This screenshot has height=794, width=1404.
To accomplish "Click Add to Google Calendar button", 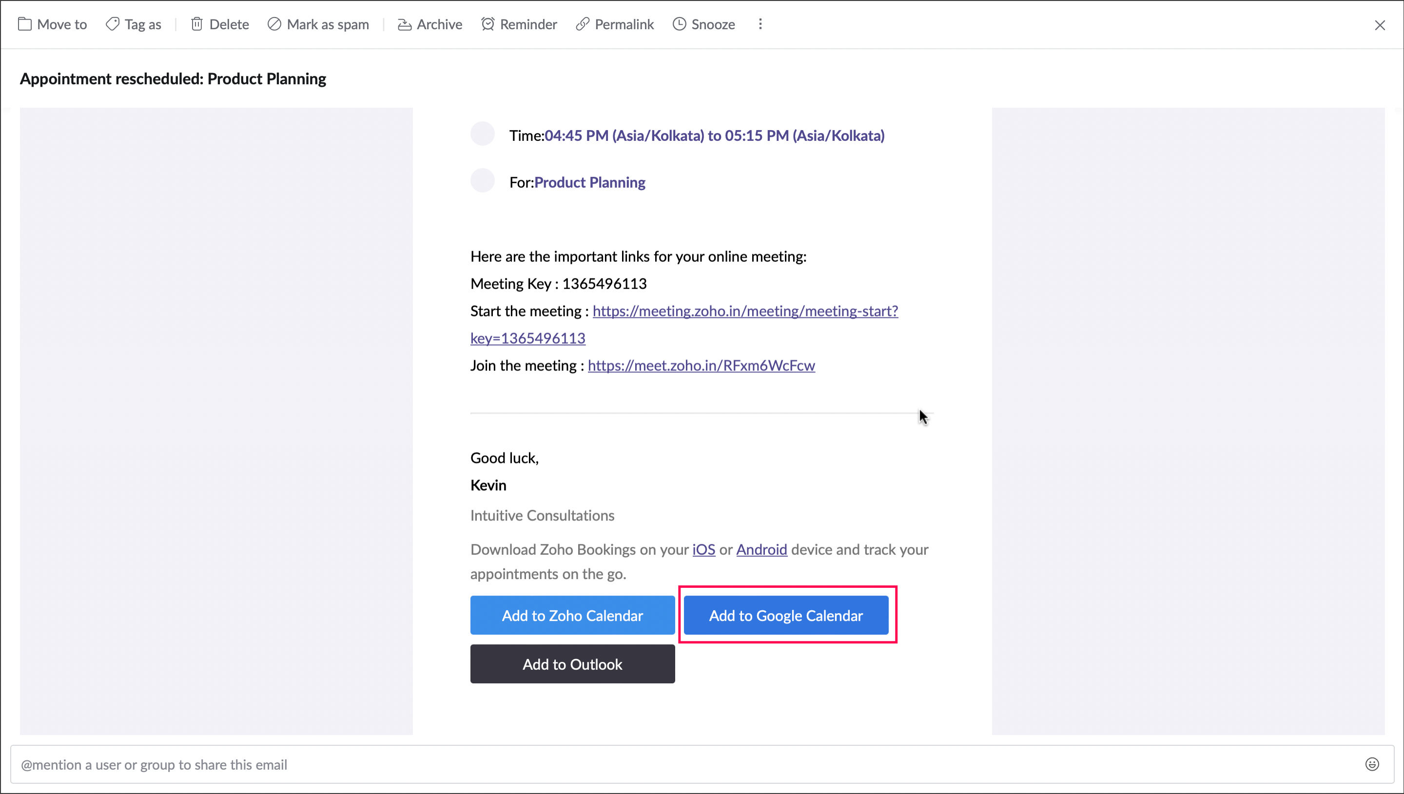I will click(786, 615).
